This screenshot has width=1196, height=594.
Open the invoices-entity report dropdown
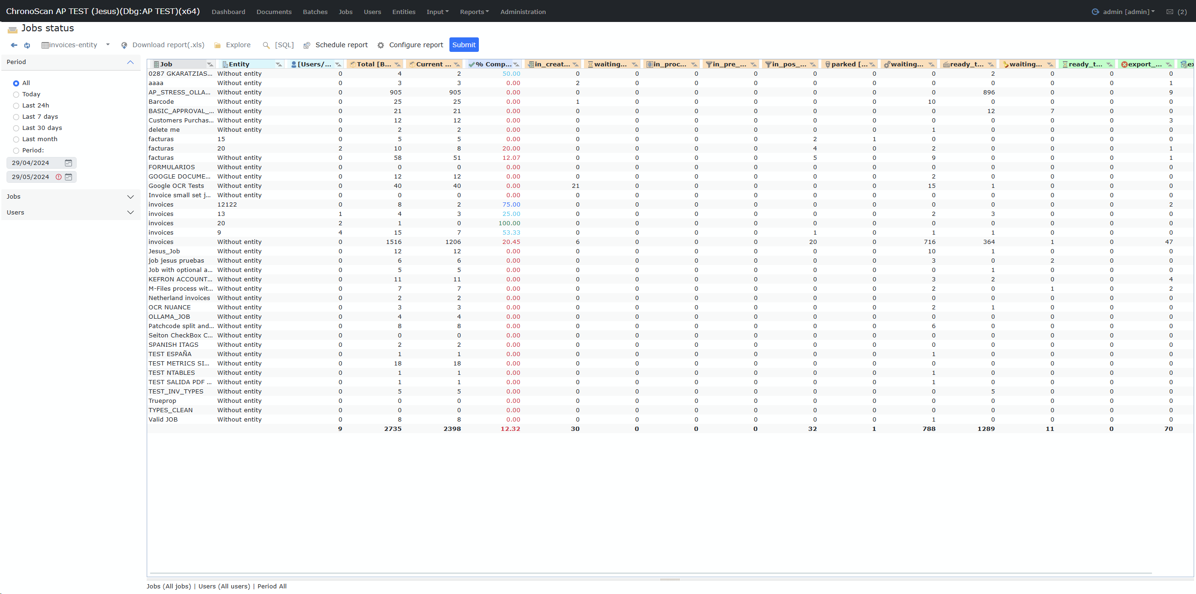[108, 45]
